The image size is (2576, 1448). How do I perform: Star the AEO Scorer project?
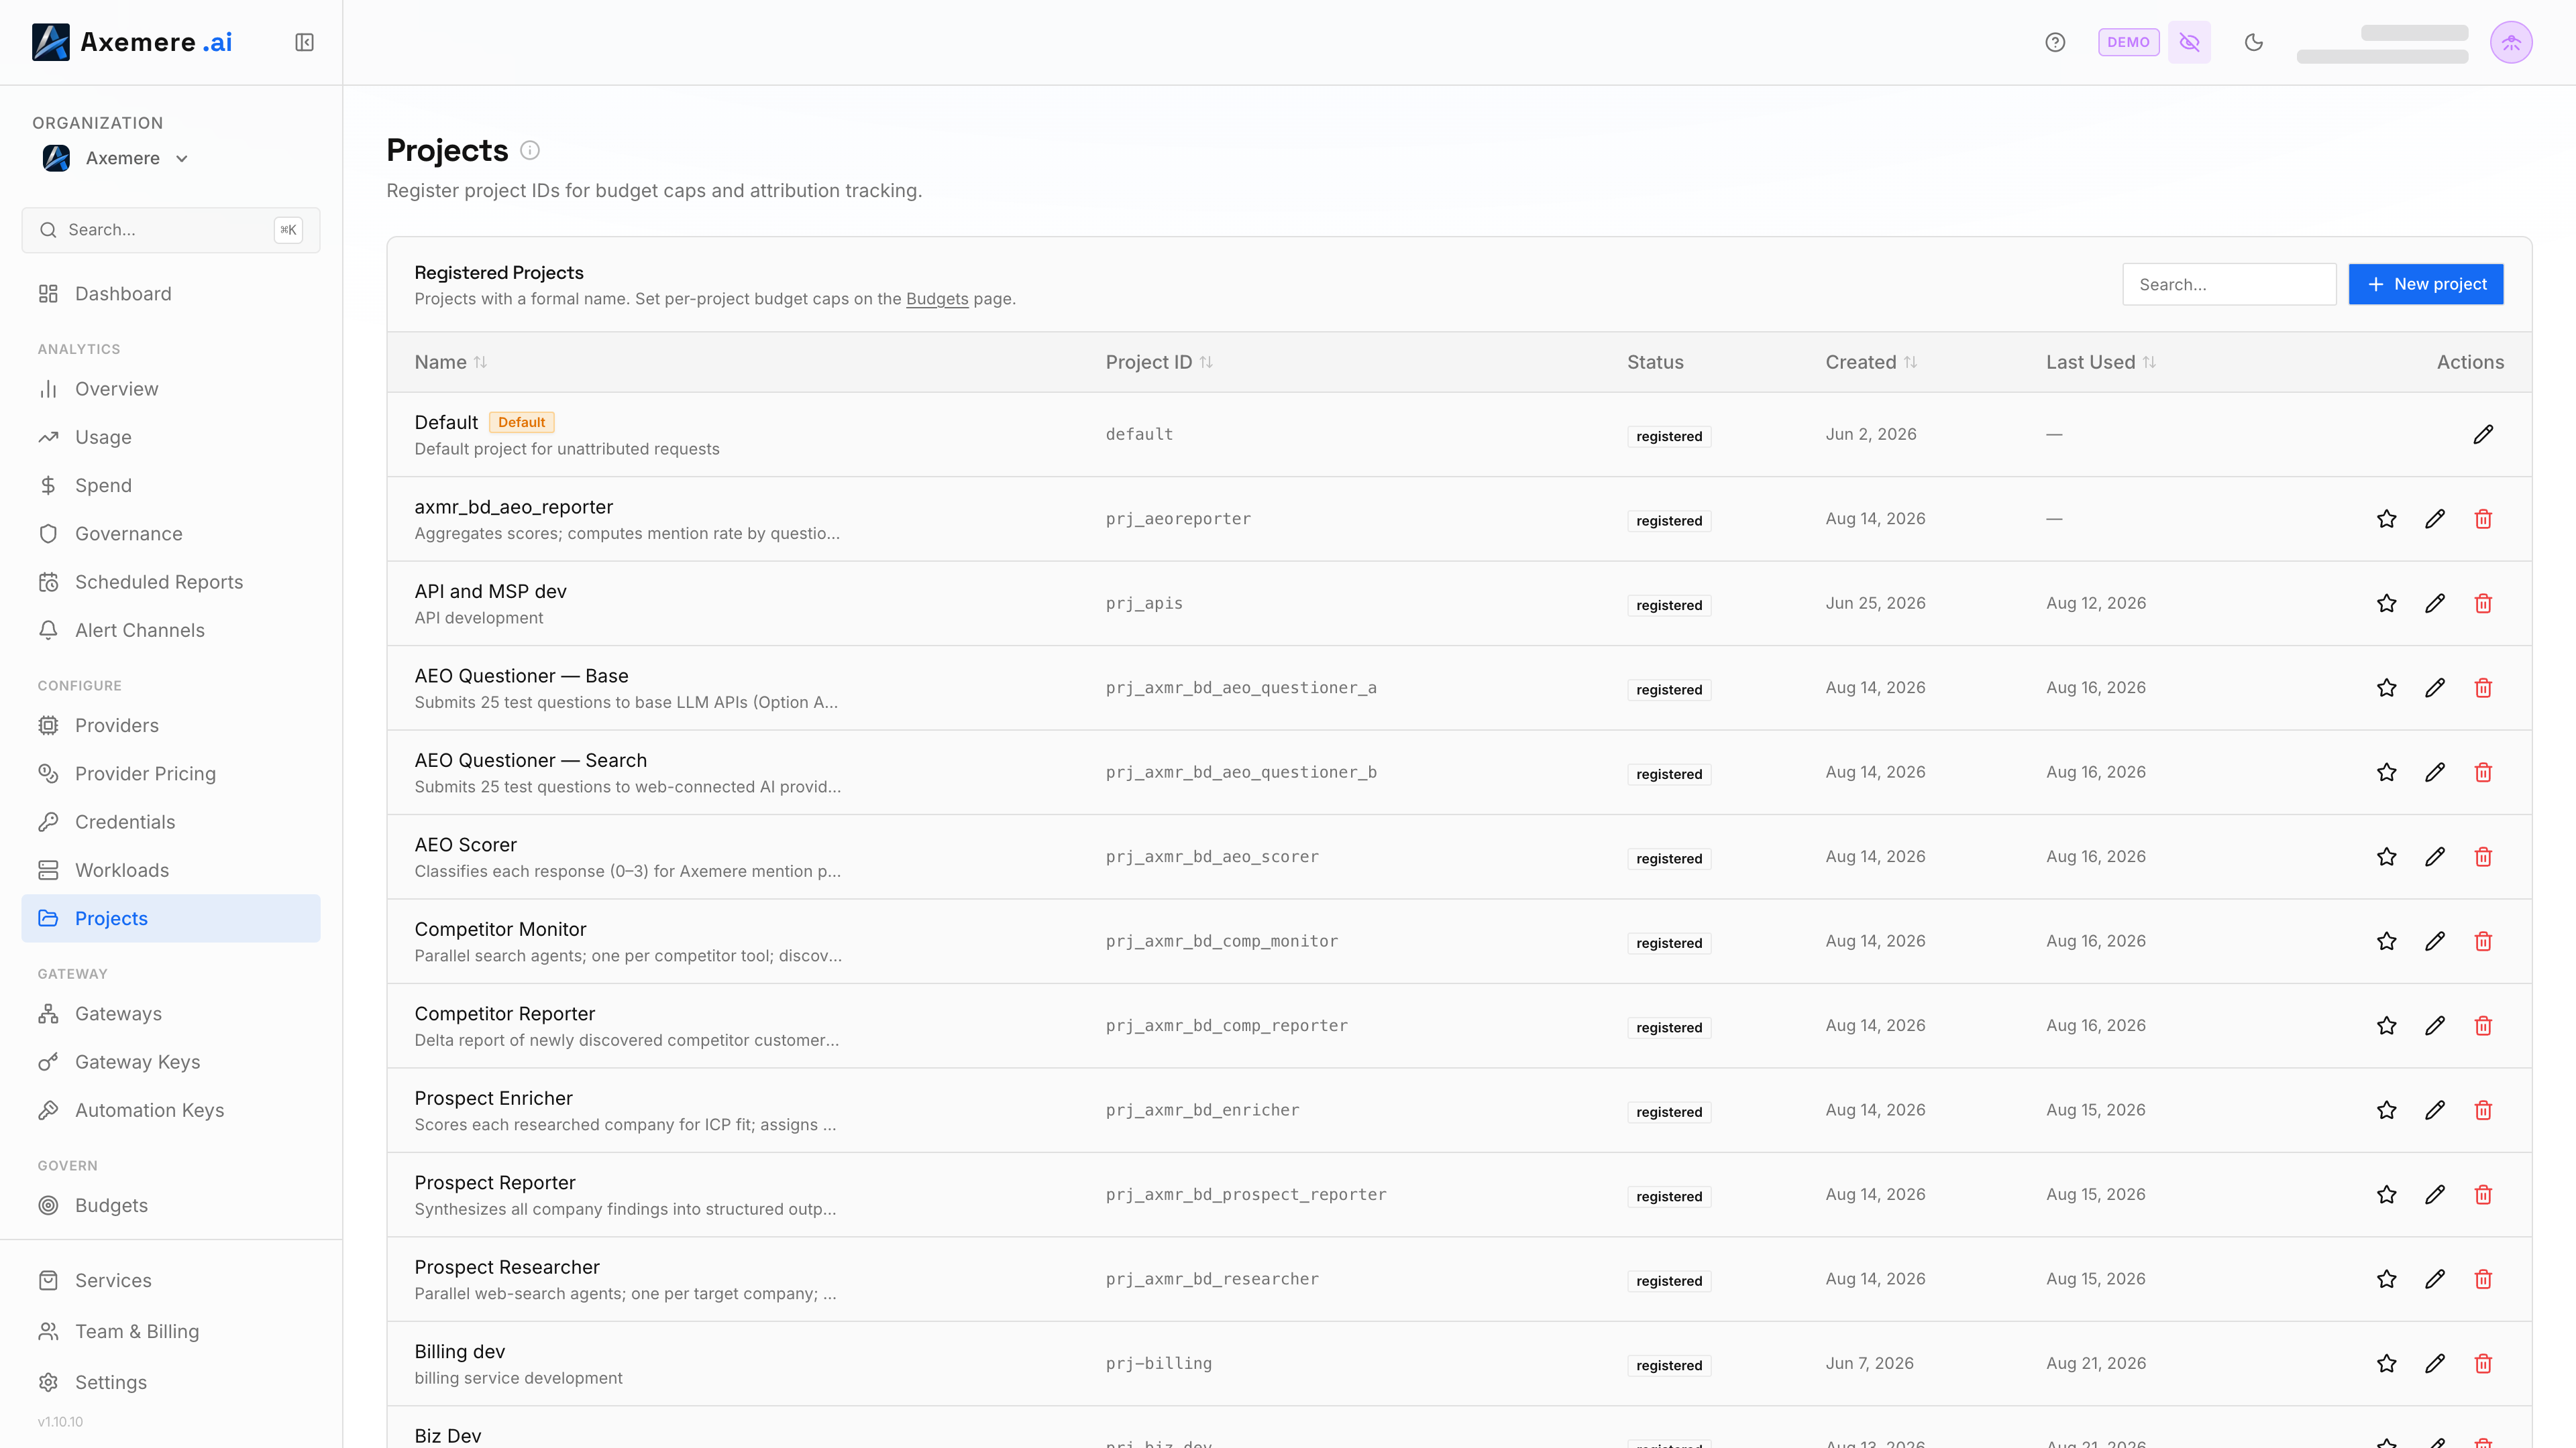[x=2387, y=857]
